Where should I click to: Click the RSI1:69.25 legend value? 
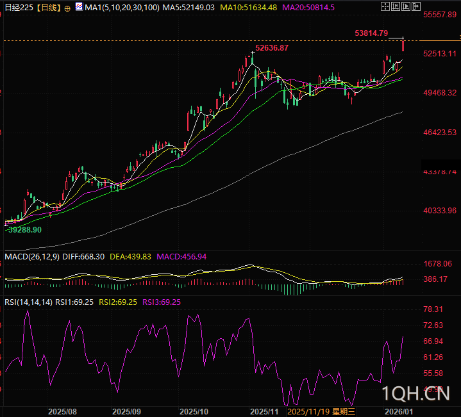point(74,302)
